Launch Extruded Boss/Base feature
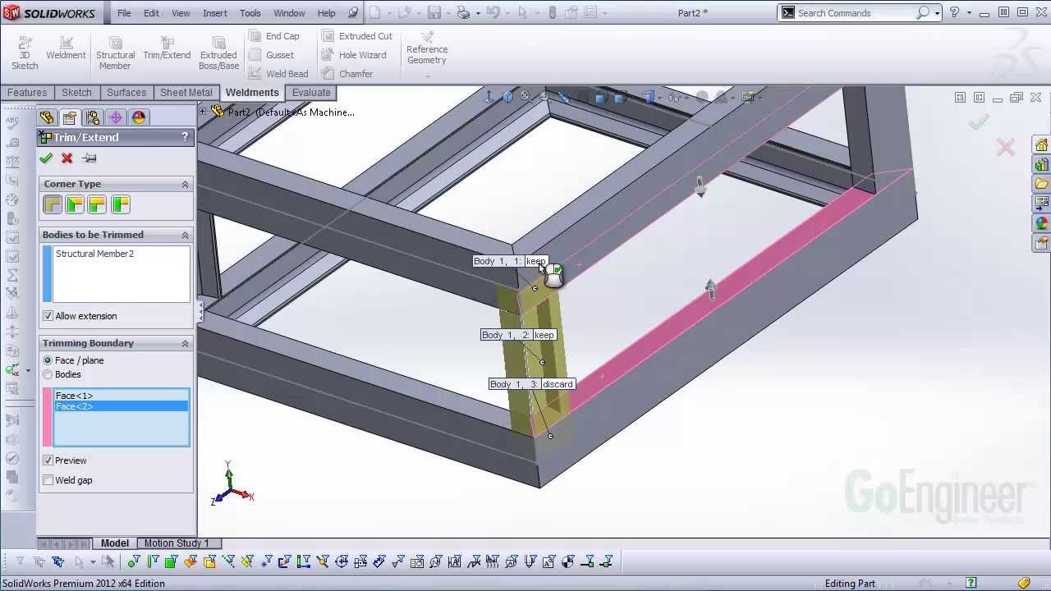The image size is (1051, 591). [x=218, y=53]
